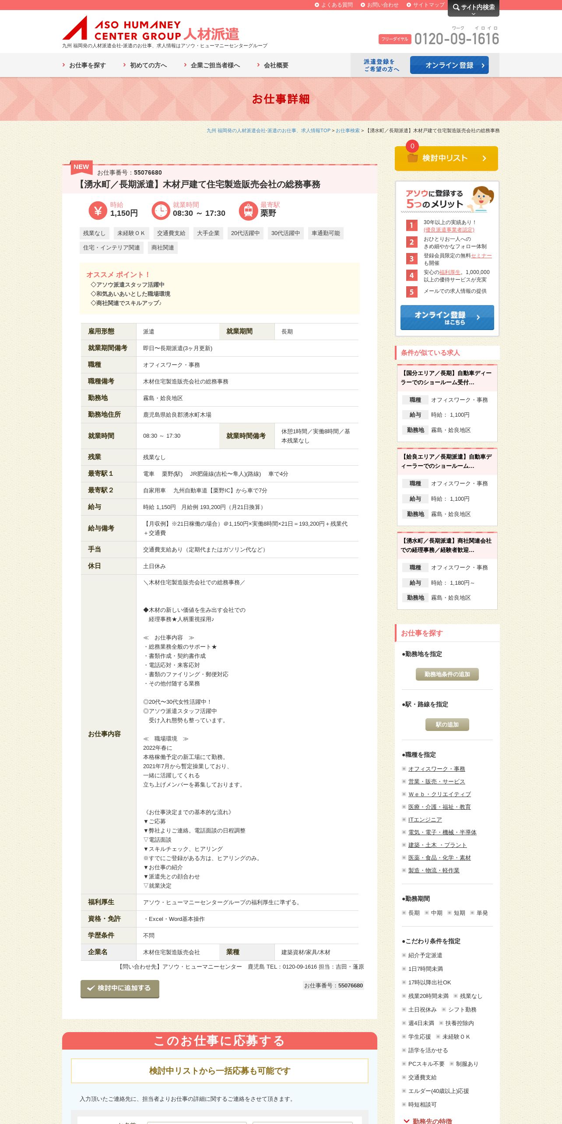Click the top オンライン登録 button

point(449,65)
